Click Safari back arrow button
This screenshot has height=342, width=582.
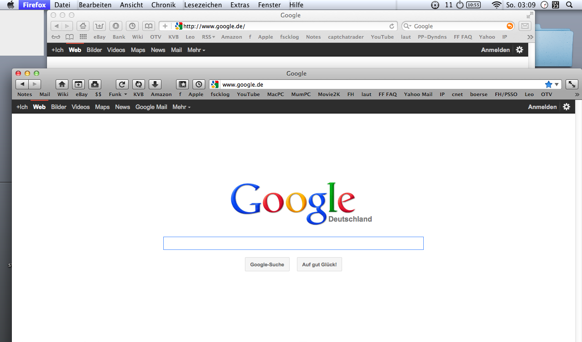point(56,26)
